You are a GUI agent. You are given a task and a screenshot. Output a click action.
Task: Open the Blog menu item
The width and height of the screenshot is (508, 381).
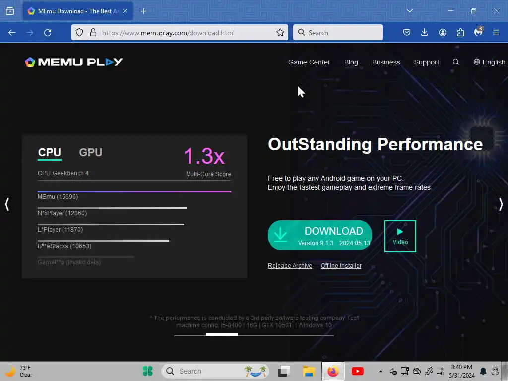click(x=351, y=62)
